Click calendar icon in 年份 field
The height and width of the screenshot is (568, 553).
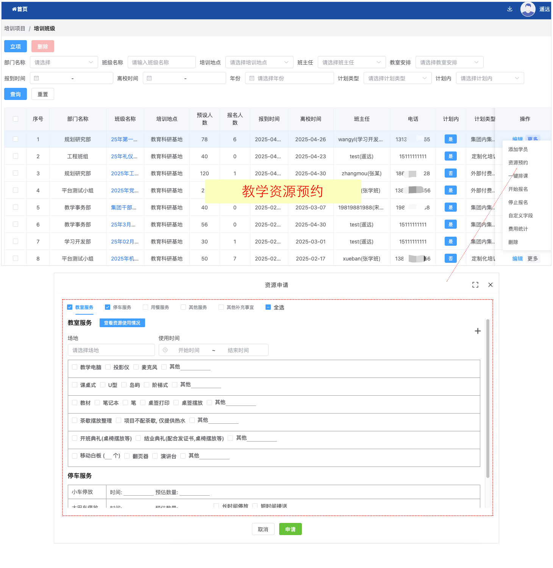252,78
